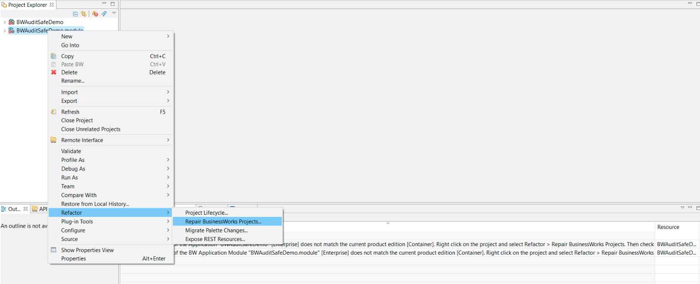The image size is (700, 284).
Task: Minimize the Project Explorer panel
Action: (104, 3)
